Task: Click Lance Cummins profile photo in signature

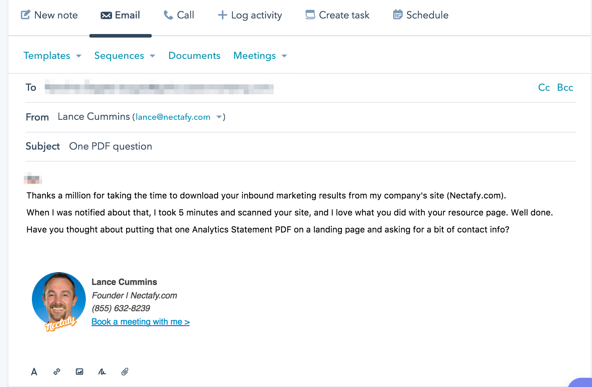Action: 59,301
